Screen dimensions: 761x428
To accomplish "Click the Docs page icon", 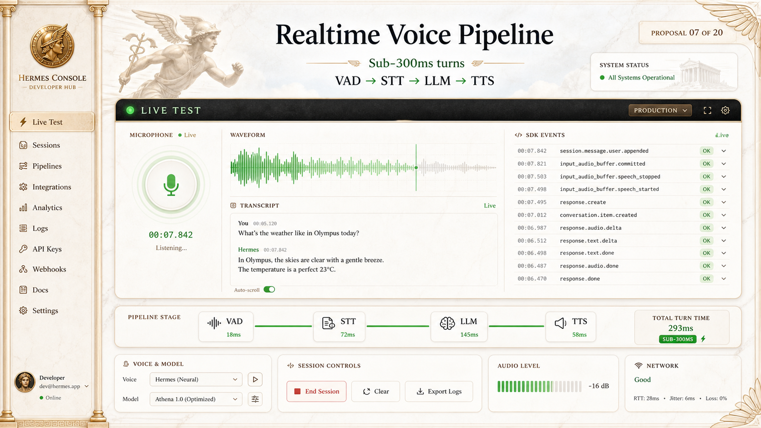I will (x=23, y=290).
